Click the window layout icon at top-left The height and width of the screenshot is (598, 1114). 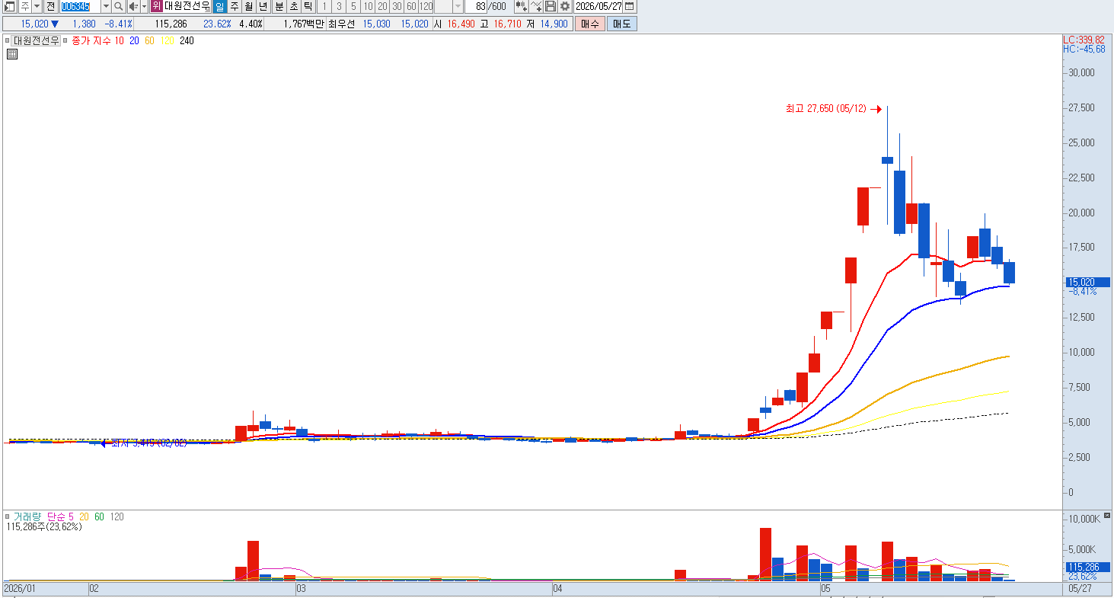[9, 6]
